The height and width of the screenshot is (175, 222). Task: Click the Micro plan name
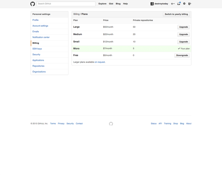[x=76, y=48]
